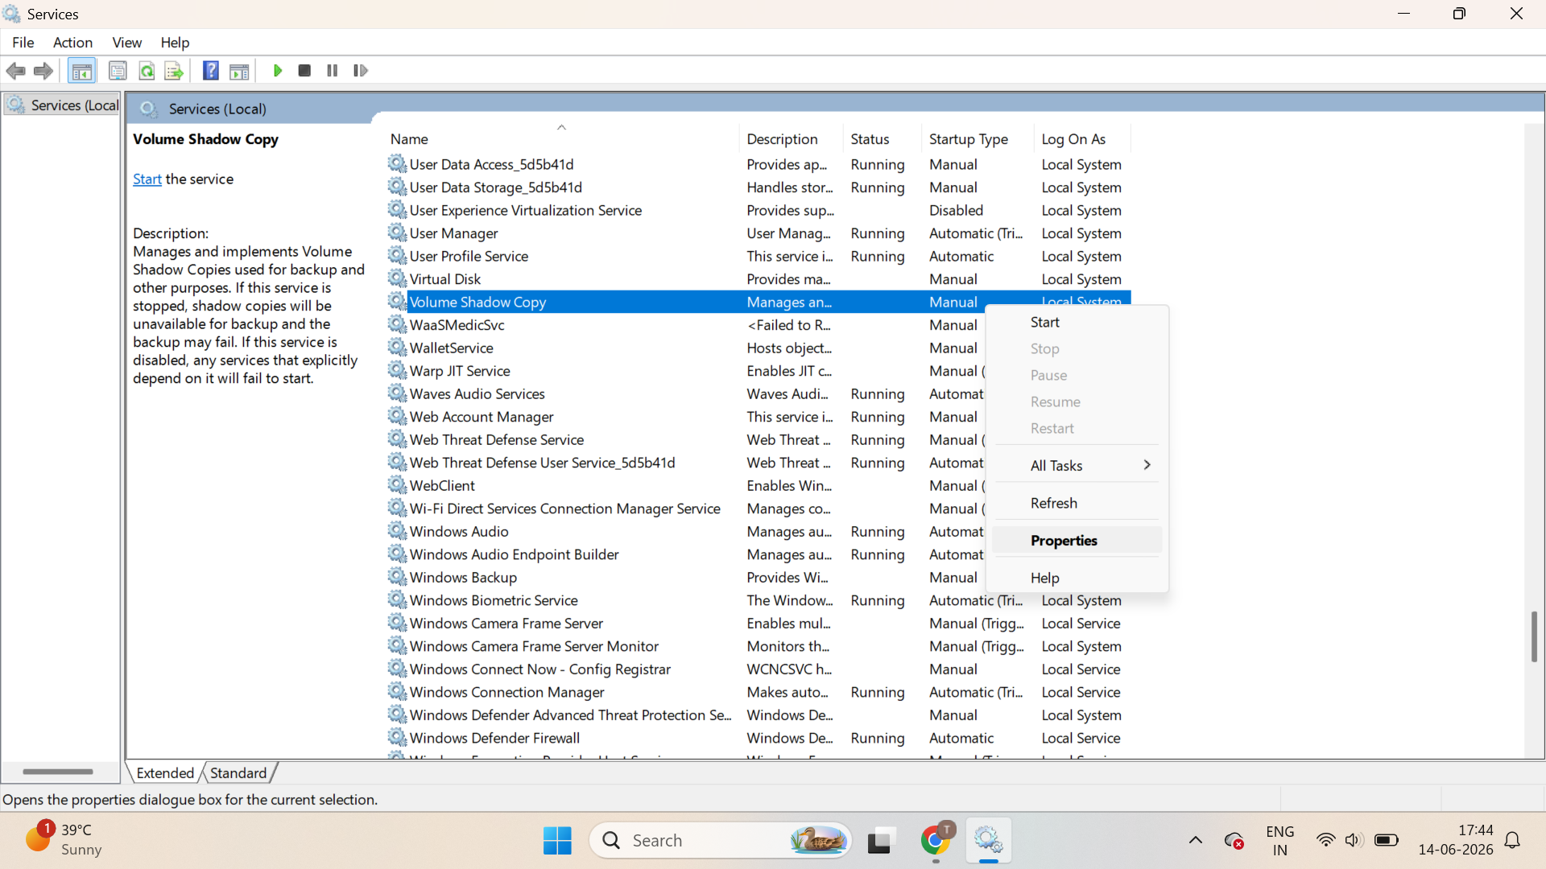Click the Stop Service toolbar button
Image resolution: width=1546 pixels, height=869 pixels.
point(304,71)
